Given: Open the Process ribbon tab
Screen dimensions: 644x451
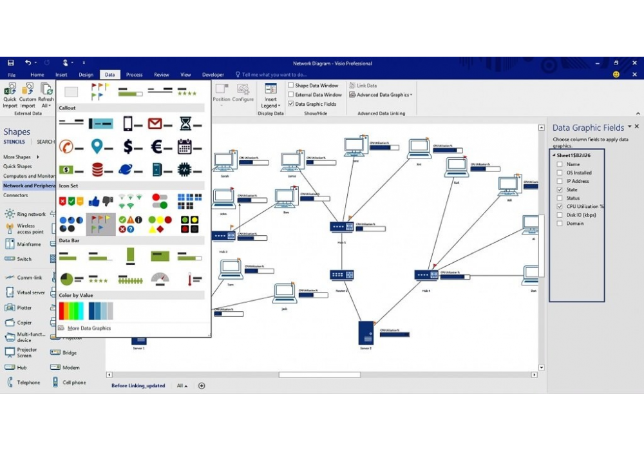Looking at the screenshot, I should click(x=135, y=74).
